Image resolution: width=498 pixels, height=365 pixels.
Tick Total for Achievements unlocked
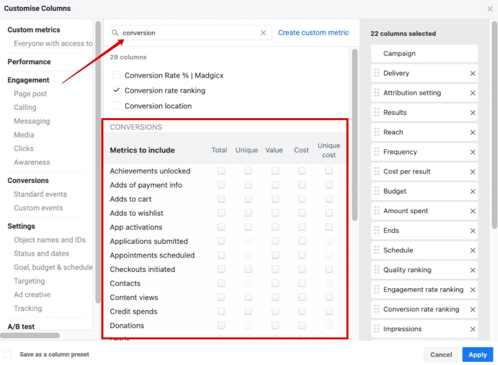pos(221,171)
